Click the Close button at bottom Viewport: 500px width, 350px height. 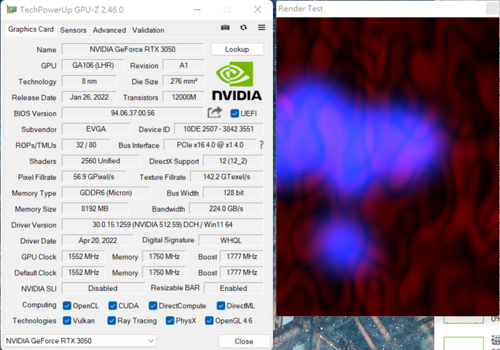(x=244, y=341)
